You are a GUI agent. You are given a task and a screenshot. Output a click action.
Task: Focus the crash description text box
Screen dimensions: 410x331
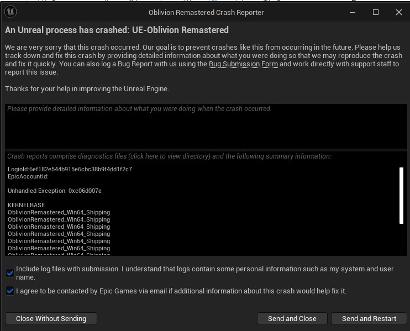click(x=204, y=126)
